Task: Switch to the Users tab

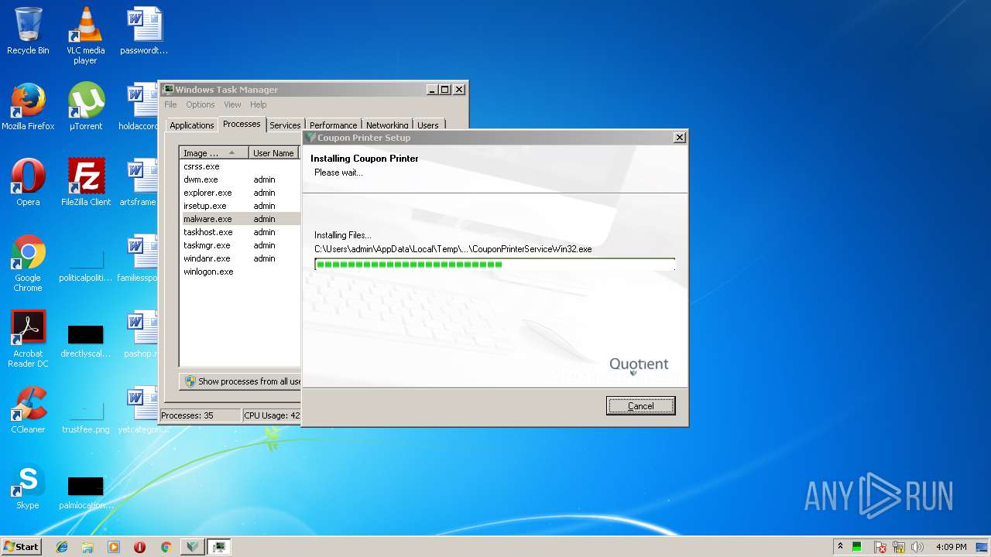Action: [x=428, y=125]
